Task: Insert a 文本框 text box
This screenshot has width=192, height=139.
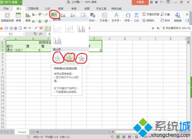Action: pos(104,17)
